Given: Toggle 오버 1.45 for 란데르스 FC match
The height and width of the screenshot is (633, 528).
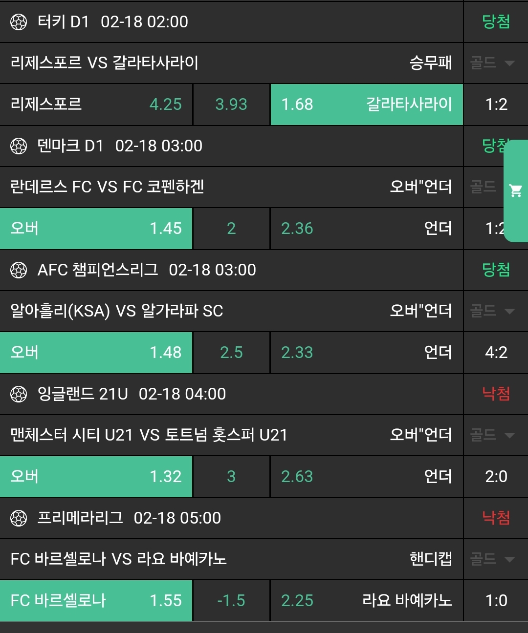Looking at the screenshot, I should (x=96, y=229).
